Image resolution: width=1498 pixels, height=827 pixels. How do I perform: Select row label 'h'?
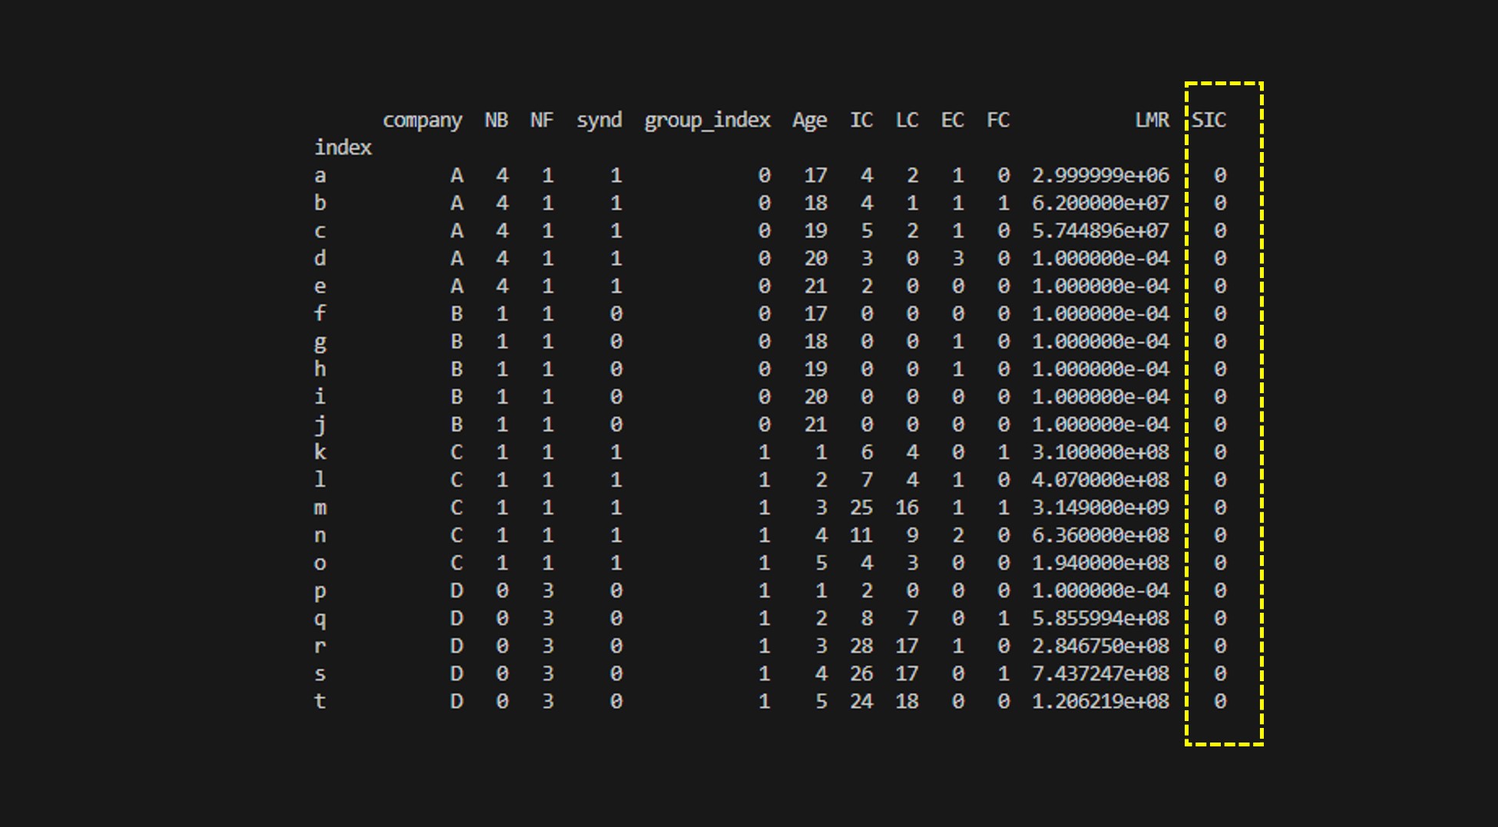[320, 369]
